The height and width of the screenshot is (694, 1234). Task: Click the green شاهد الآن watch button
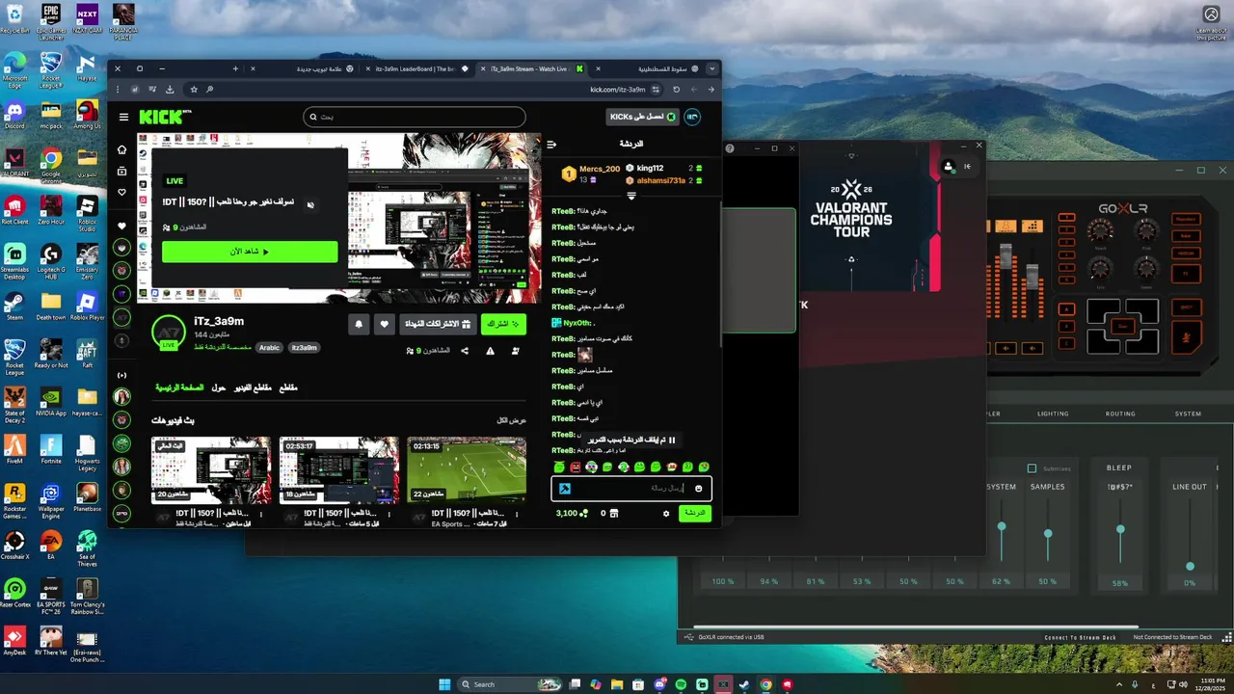[250, 252]
